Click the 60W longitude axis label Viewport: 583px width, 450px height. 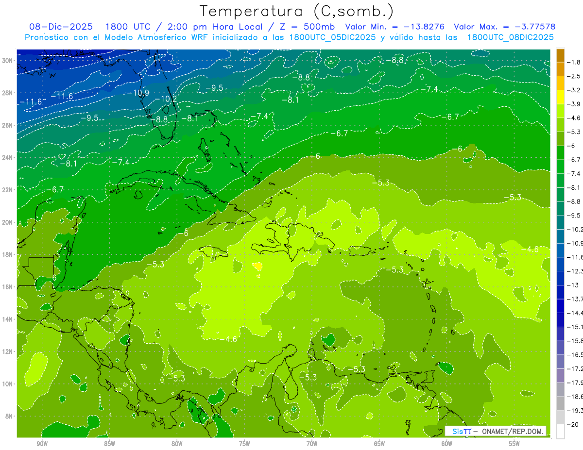447,444
